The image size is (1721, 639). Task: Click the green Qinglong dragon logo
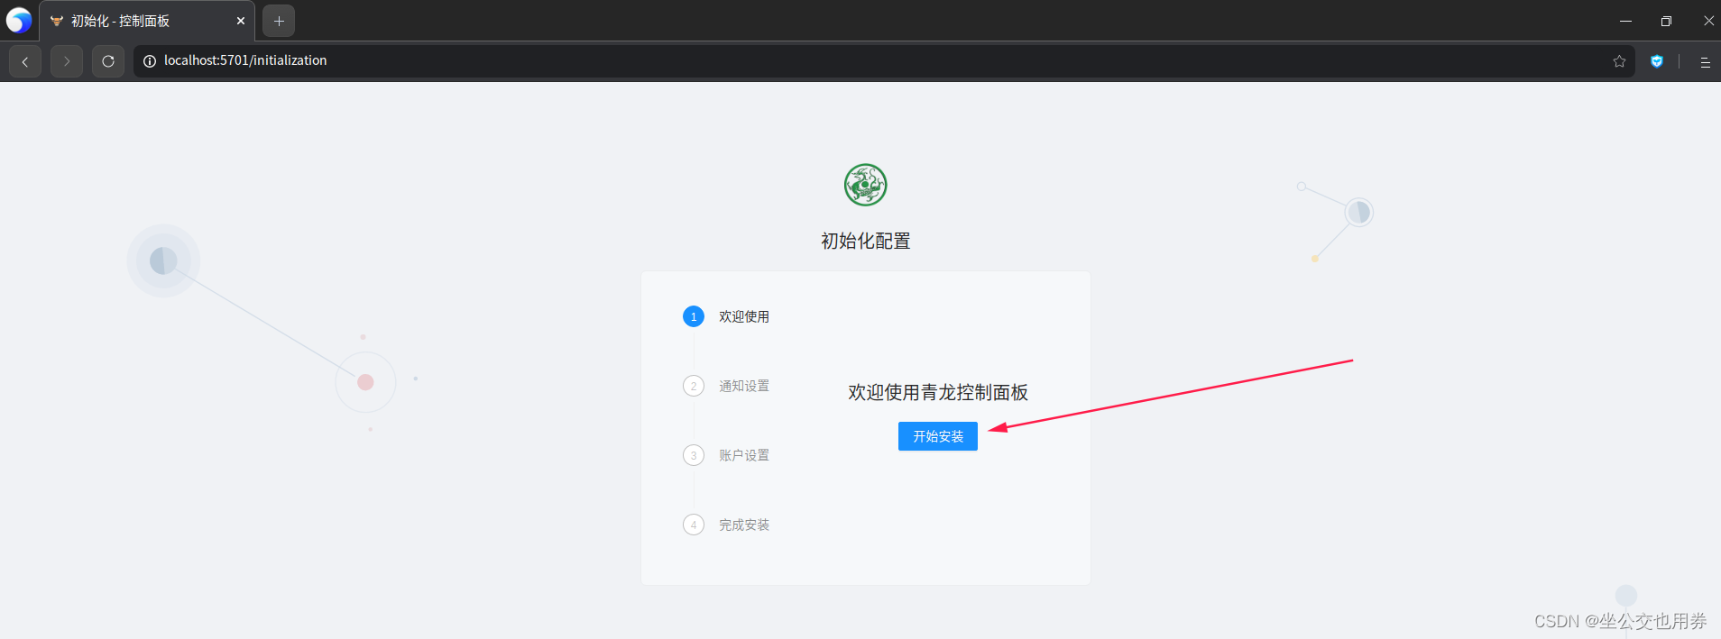866,185
